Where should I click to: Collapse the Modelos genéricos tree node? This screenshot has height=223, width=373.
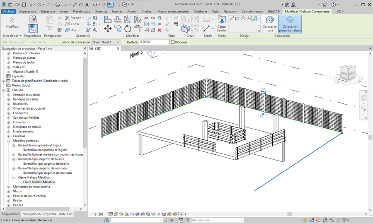click(x=9, y=141)
